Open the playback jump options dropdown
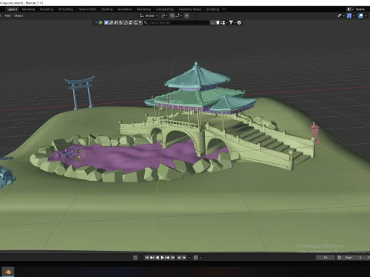Viewport: 370px width, 277px height. point(190,257)
